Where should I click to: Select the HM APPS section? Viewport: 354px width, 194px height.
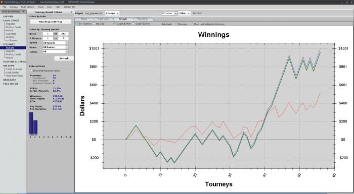pos(9,66)
